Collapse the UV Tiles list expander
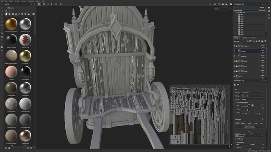 click(x=237, y=13)
